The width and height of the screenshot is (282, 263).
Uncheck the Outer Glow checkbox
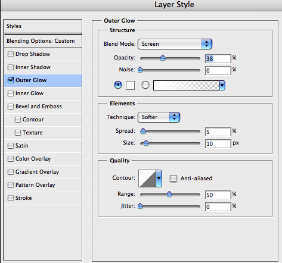tap(11, 80)
